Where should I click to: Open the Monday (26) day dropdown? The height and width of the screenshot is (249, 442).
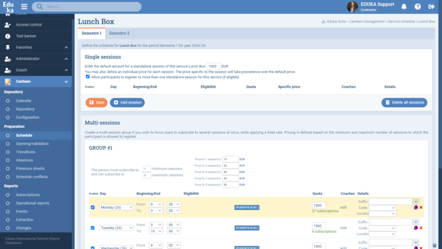pyautogui.click(x=117, y=207)
